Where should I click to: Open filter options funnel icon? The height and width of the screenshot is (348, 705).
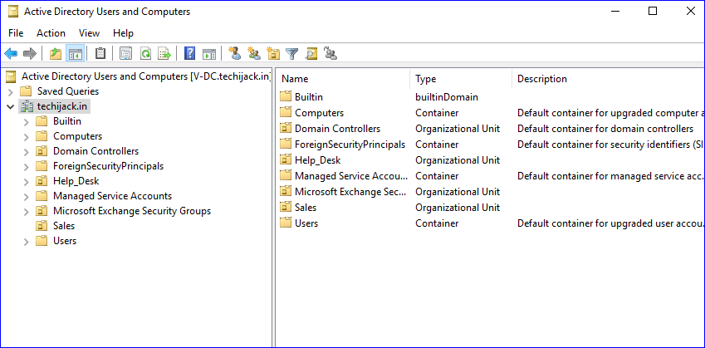point(292,54)
